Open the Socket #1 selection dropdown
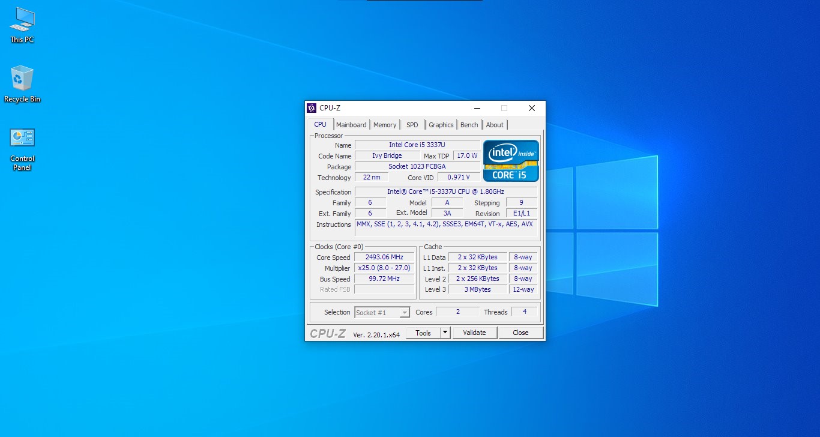820x437 pixels. click(x=382, y=312)
